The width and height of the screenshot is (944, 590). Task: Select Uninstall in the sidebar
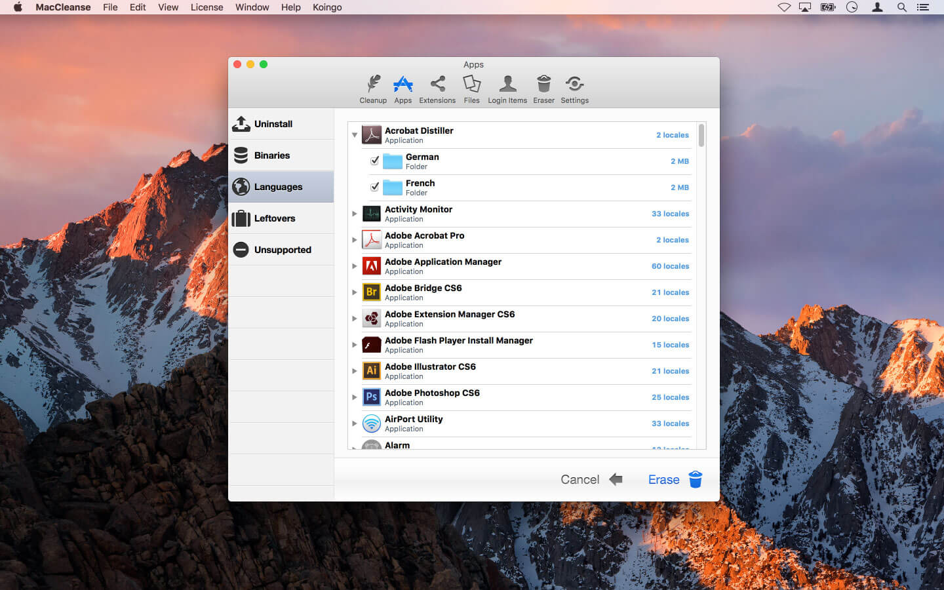281,124
